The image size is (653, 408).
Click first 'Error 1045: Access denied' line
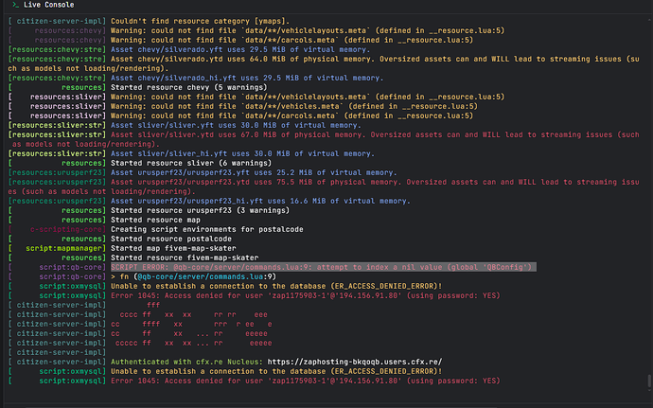306,295
